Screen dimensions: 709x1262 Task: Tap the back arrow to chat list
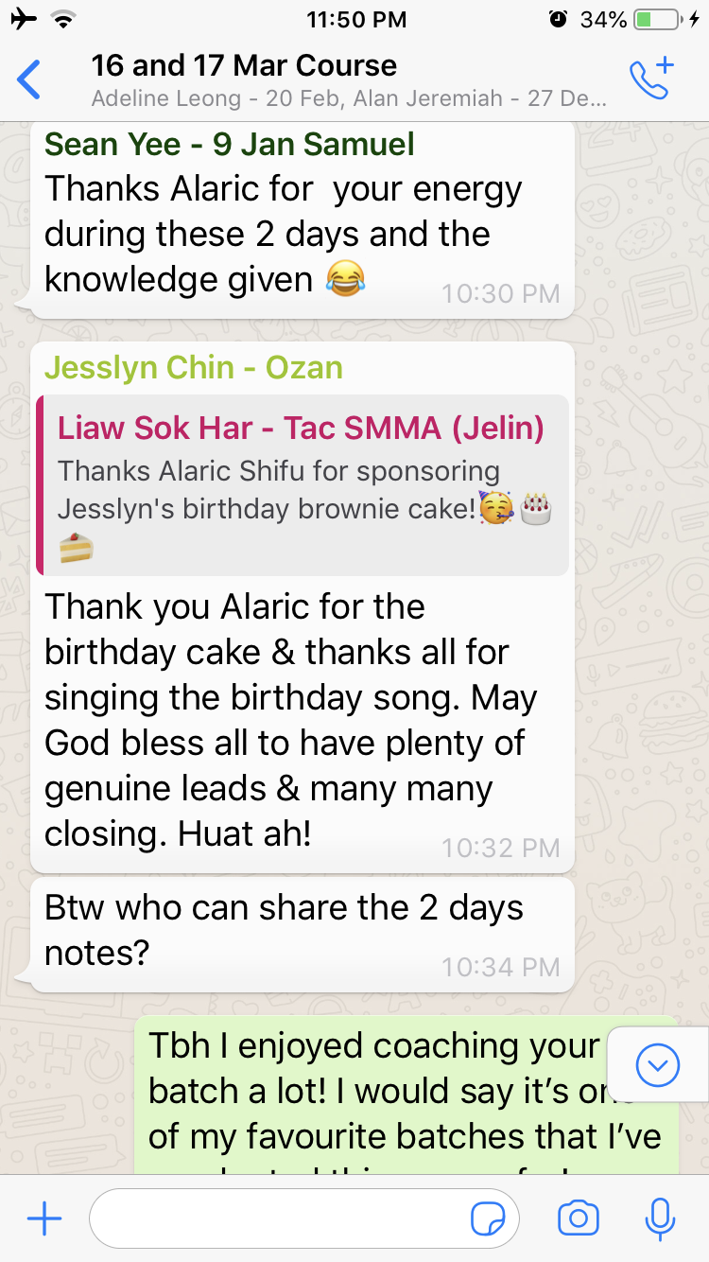click(29, 79)
